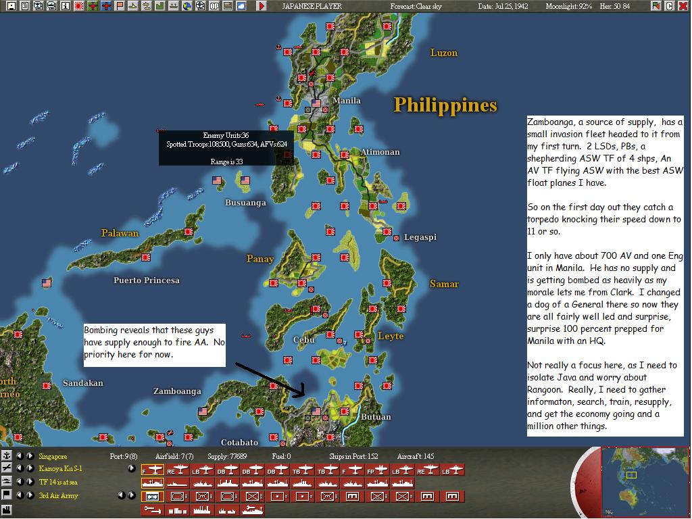Click the shipyard crane industry icon
The width and height of the screenshot is (692, 519).
point(253,510)
